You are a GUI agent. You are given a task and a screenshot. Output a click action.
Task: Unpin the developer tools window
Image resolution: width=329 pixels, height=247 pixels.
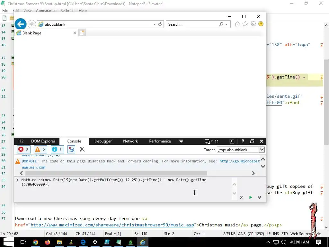pos(252,141)
